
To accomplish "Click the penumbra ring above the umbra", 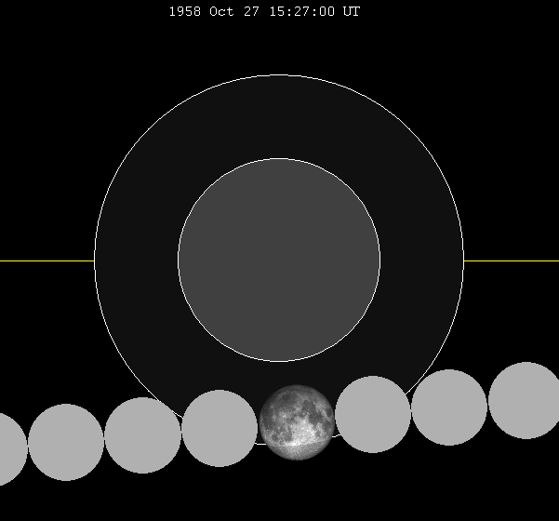I will click(x=279, y=116).
